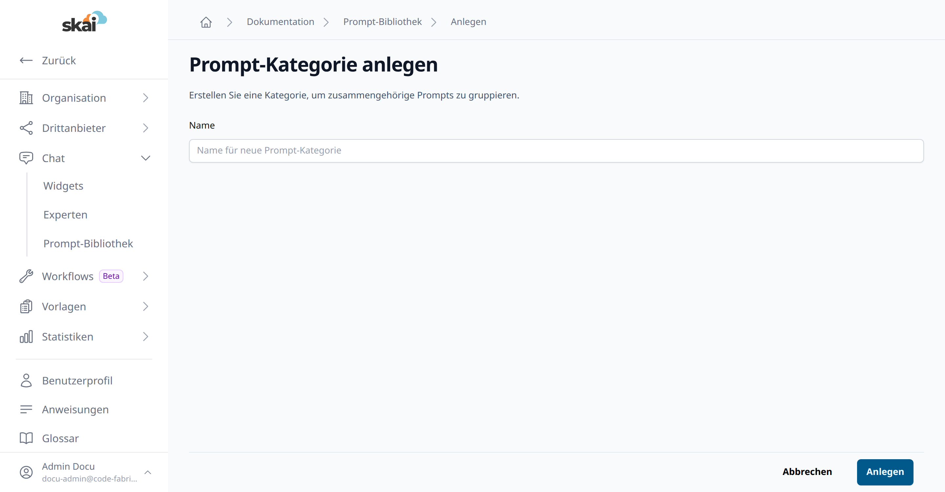Click the Drittanbieter share icon
945x492 pixels.
tap(26, 128)
